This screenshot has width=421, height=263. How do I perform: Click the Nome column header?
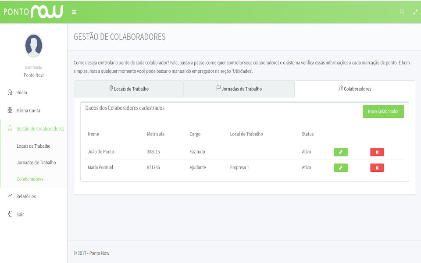[x=93, y=134]
